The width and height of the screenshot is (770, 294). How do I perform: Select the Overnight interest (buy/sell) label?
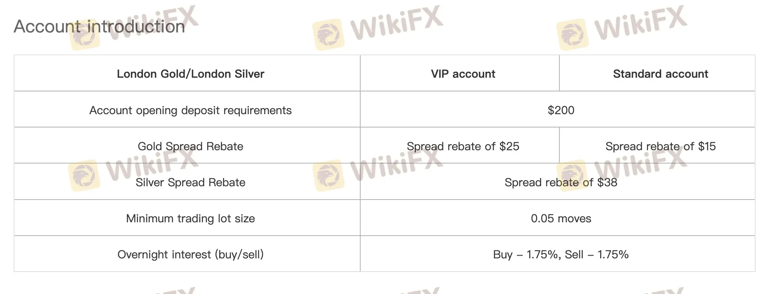point(190,254)
